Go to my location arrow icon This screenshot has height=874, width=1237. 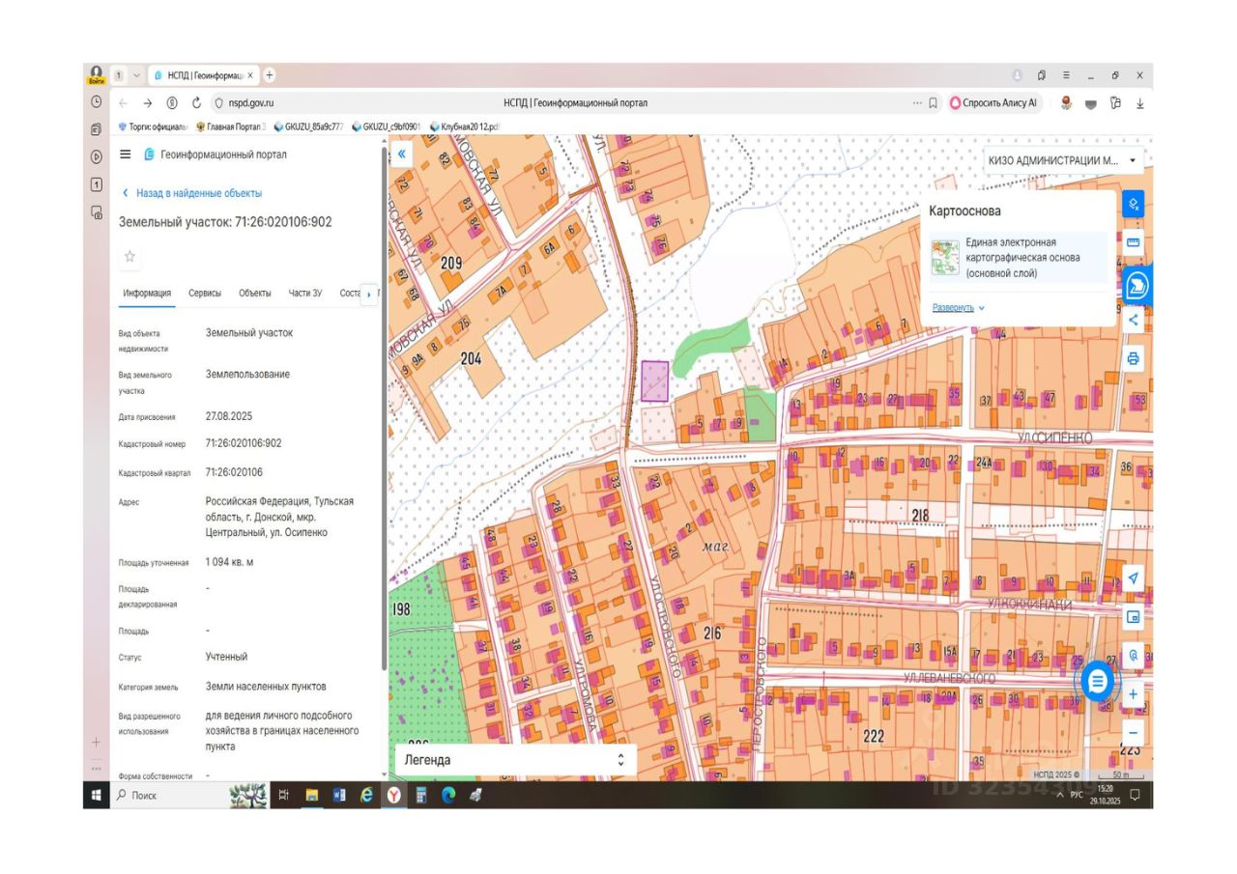pyautogui.click(x=1134, y=578)
